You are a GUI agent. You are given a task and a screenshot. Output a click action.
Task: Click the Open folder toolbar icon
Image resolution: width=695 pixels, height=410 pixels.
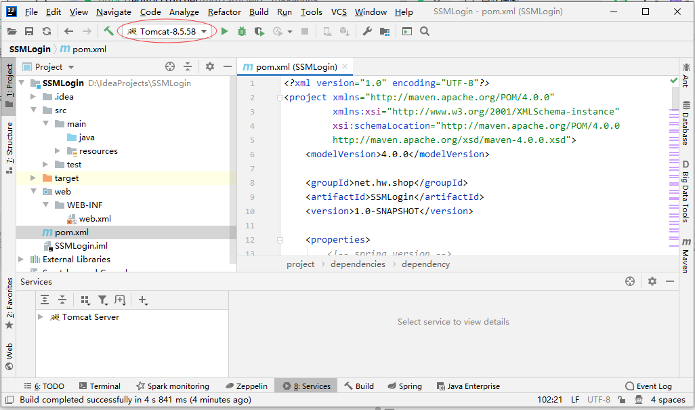[x=12, y=31]
